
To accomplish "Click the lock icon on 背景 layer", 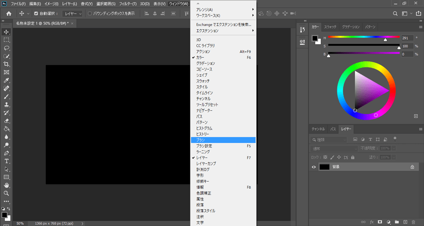I will tap(412, 167).
